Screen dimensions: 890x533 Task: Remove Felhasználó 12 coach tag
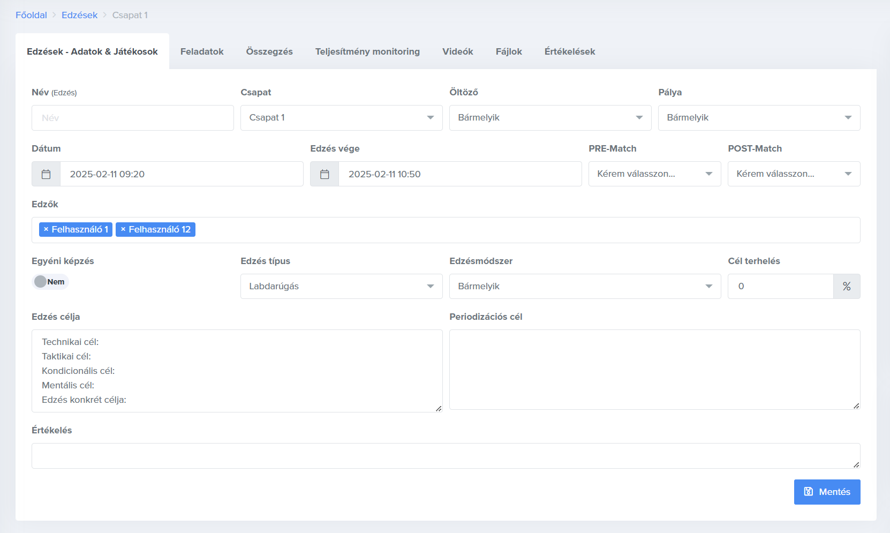click(123, 229)
